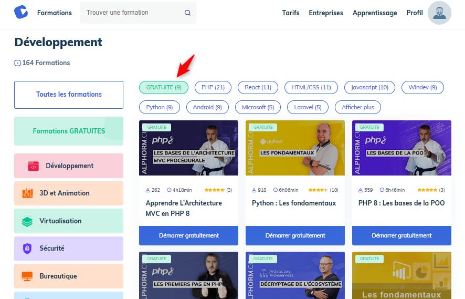Open the Power BI fondamentaux thumbnail
Viewport: 465px width, 299px height.
401,275
